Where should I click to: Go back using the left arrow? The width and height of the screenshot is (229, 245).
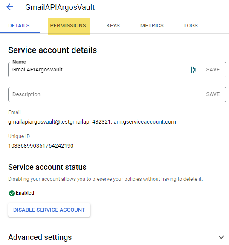10,7
